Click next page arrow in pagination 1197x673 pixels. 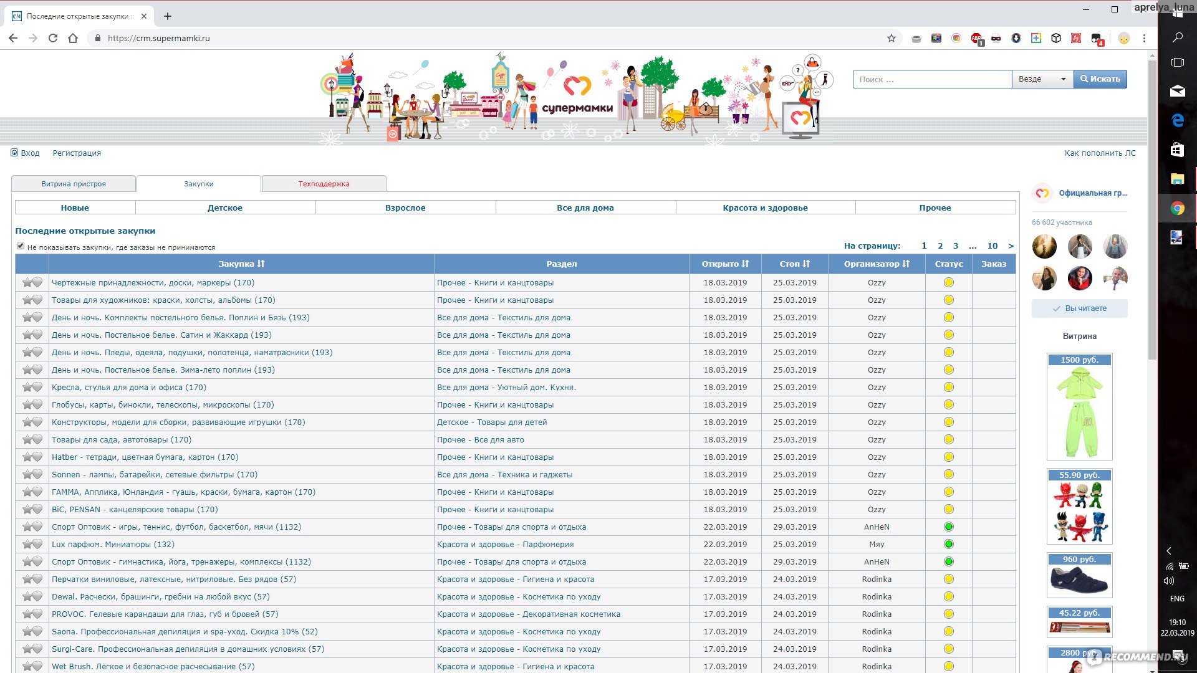pyautogui.click(x=1011, y=246)
